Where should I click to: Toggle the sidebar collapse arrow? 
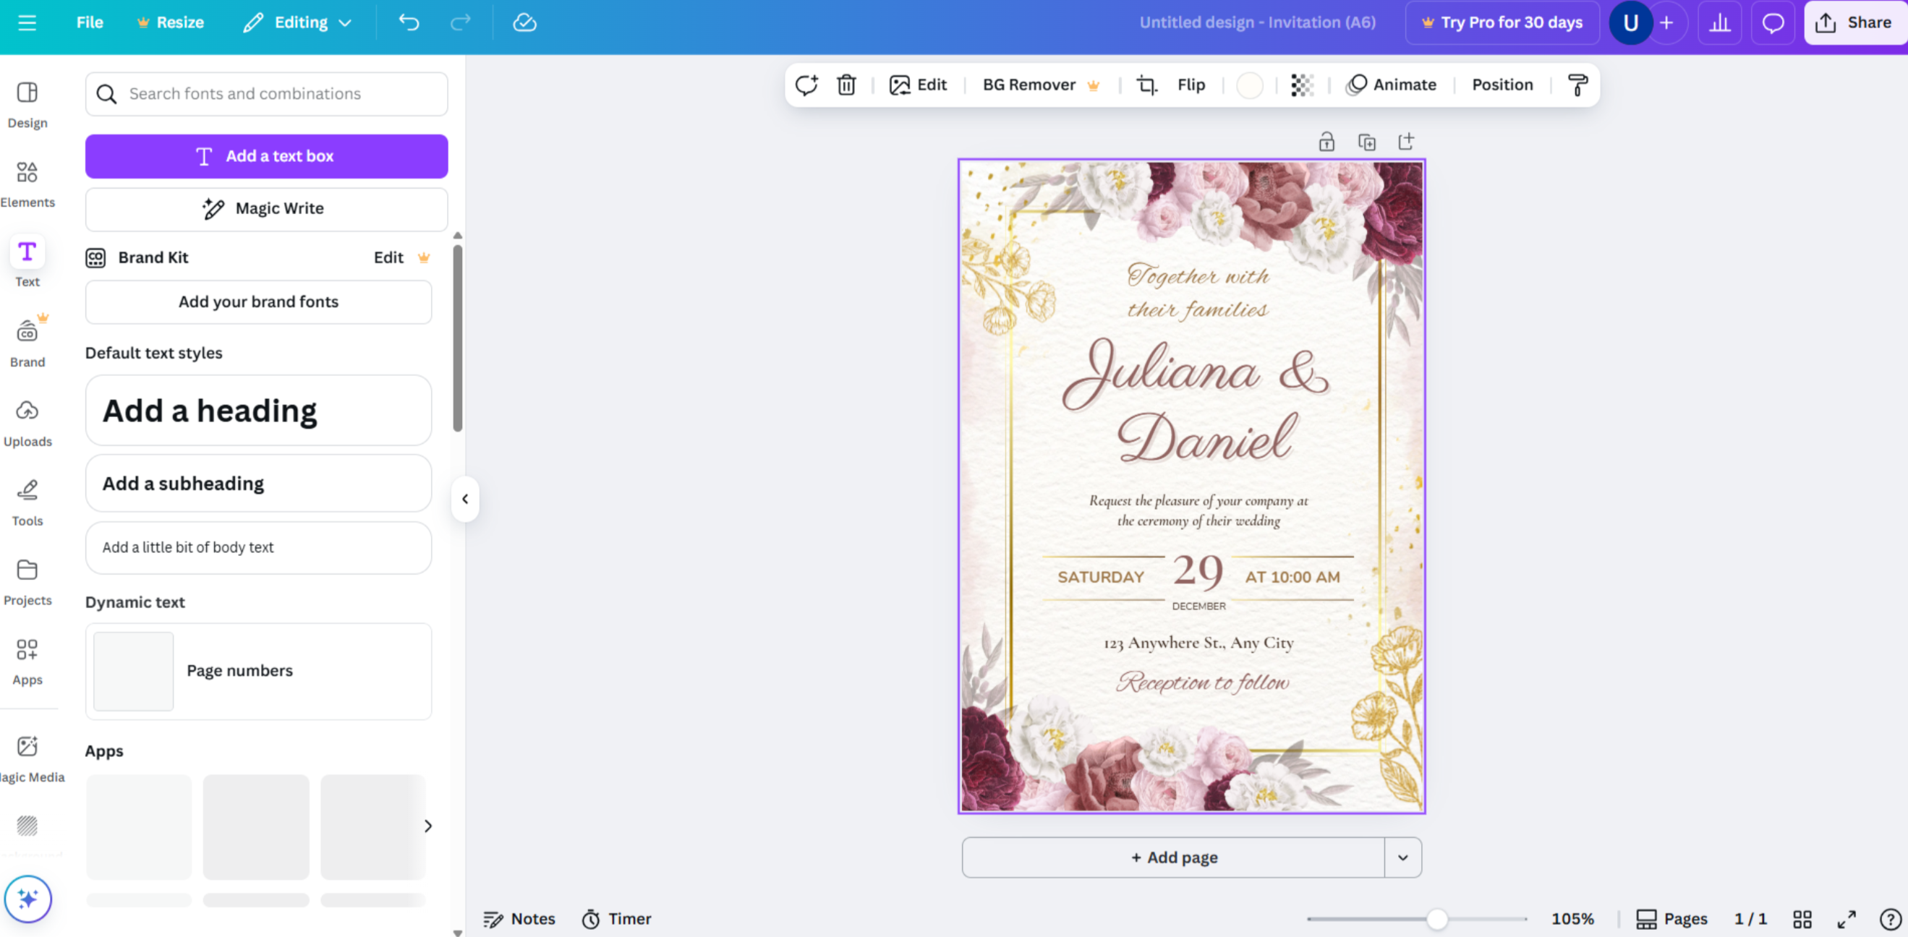coord(465,499)
